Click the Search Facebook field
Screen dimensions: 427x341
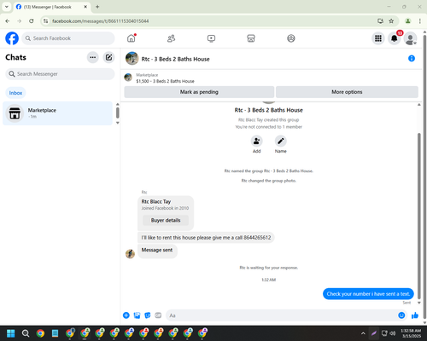(68, 38)
